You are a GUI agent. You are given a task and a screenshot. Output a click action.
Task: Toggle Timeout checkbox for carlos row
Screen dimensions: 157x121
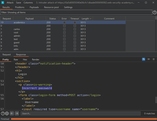(75, 29)
